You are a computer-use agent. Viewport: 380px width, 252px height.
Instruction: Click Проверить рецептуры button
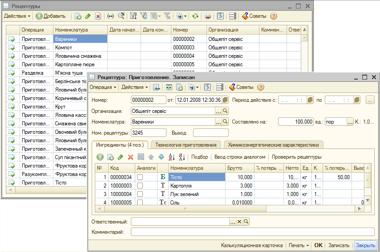pos(296,157)
